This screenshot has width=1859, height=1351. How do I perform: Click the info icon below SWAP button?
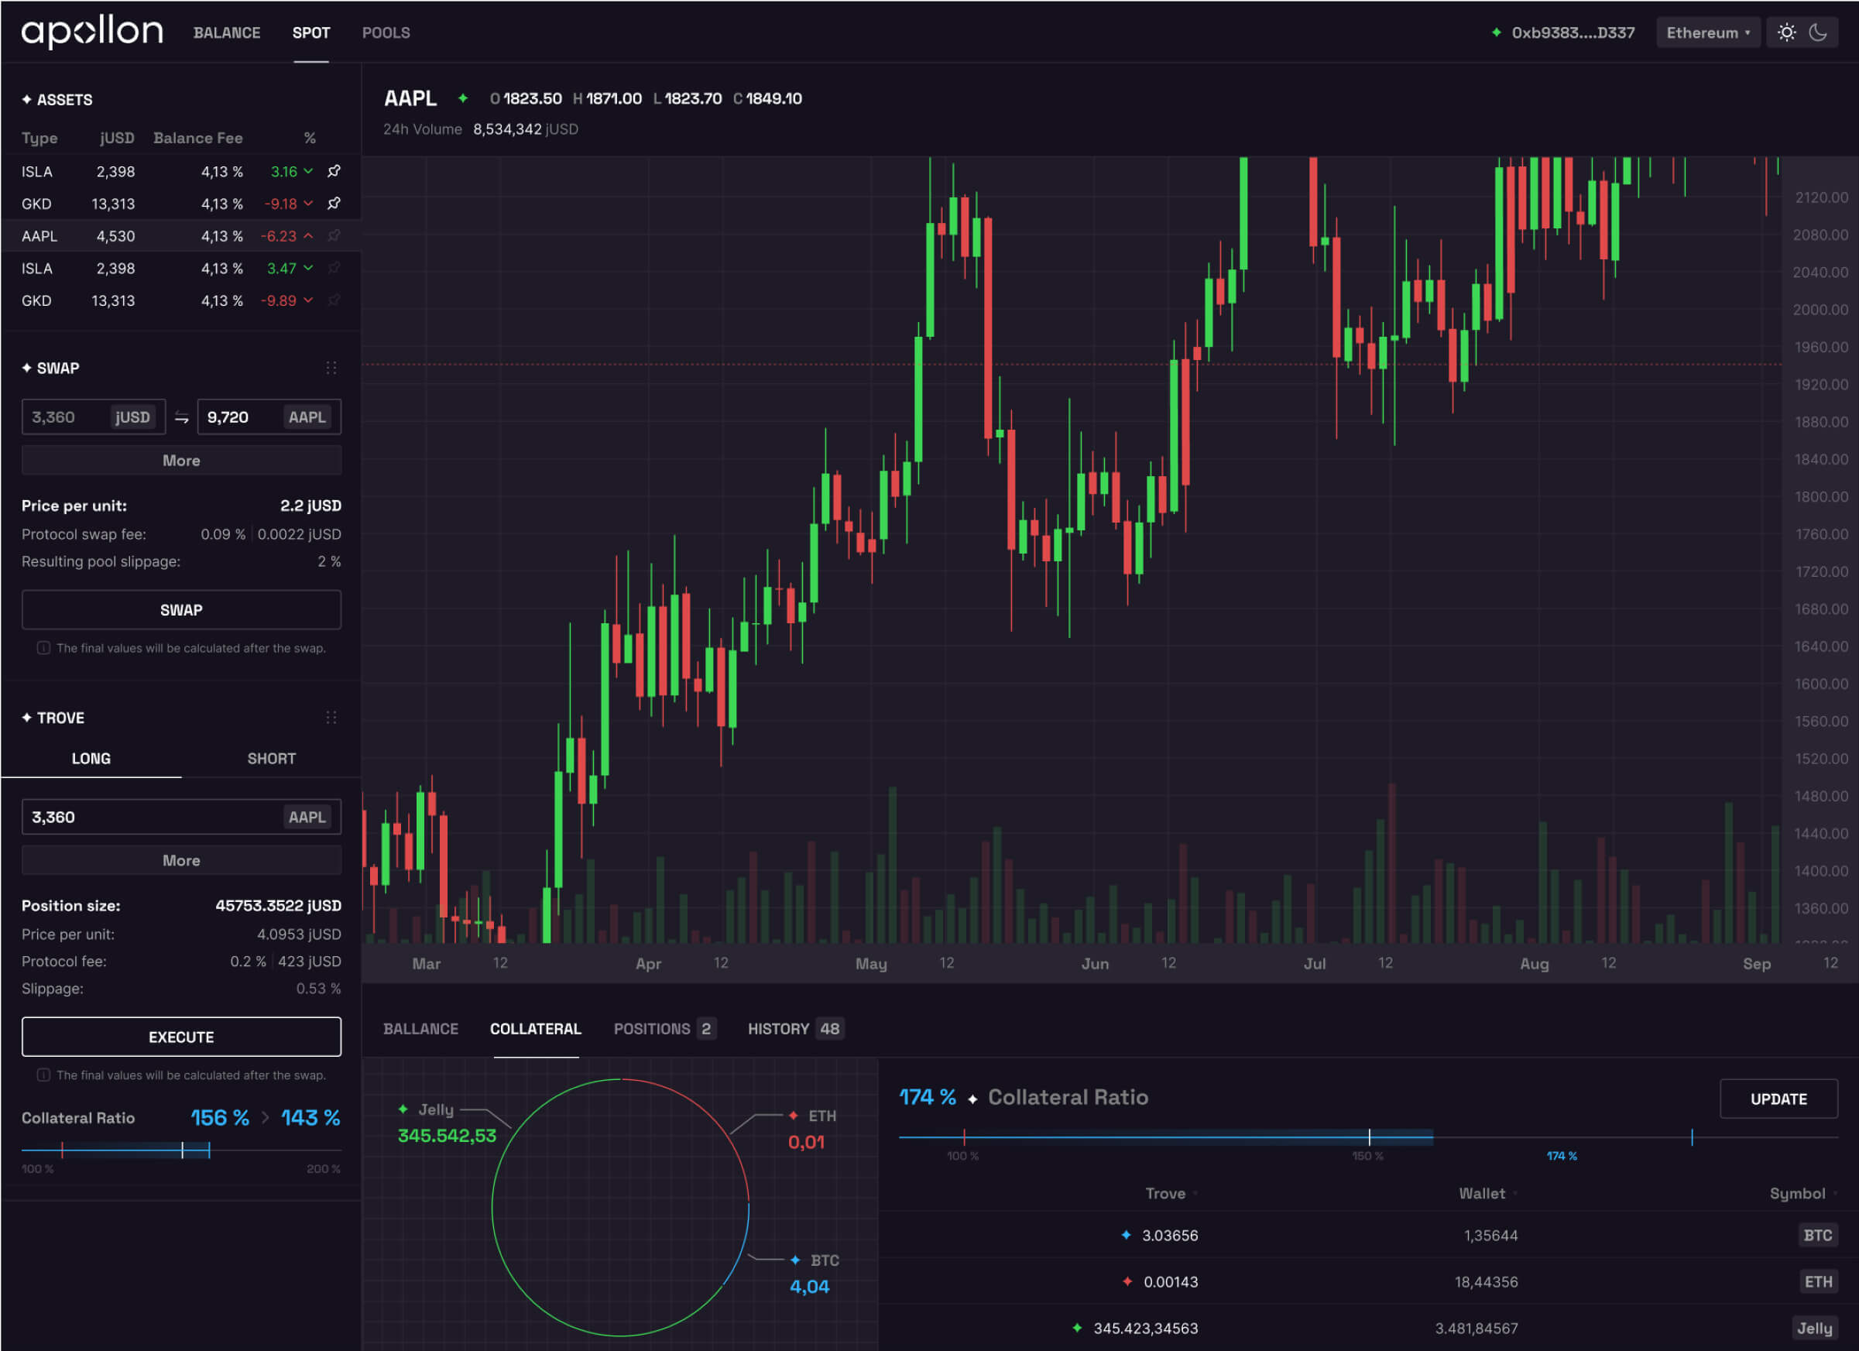[43, 647]
